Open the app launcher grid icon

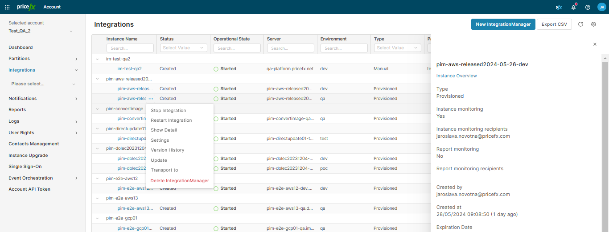pos(7,7)
